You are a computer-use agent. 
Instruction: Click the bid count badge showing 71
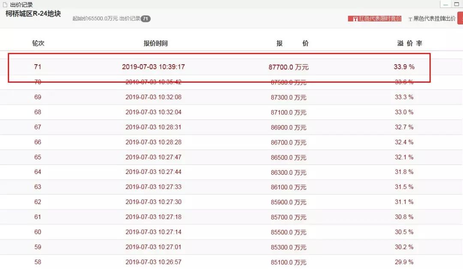(146, 19)
